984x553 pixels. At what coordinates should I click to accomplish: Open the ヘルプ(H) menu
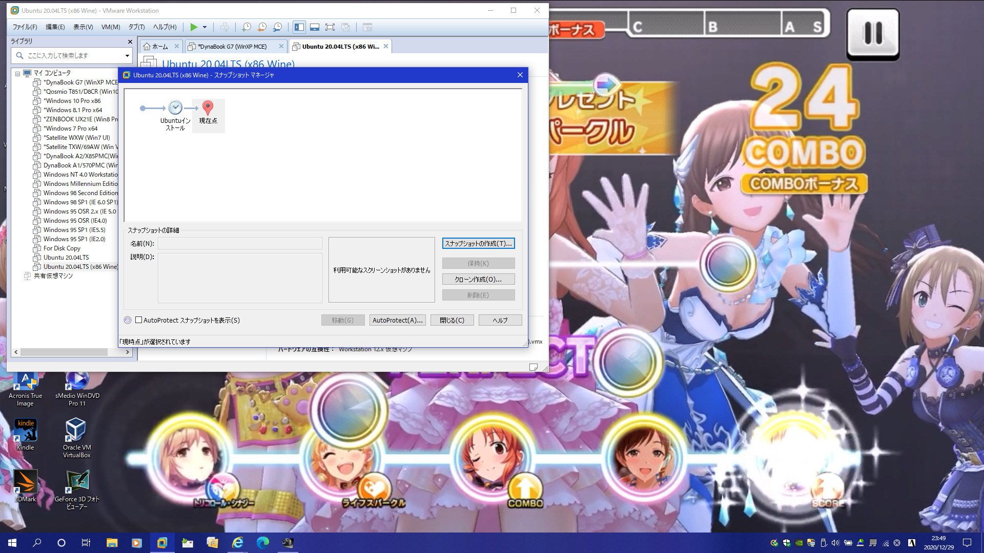point(165,27)
